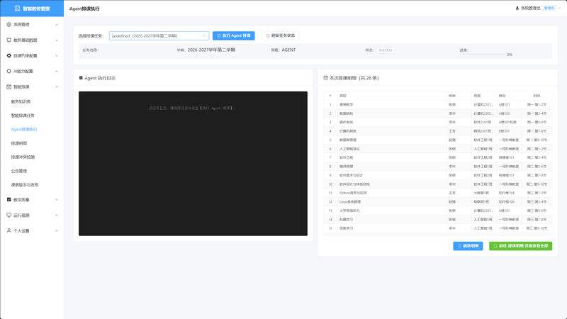This screenshot has width=567, height=319.
Task: Click the green 前往排课明细页面查看全部 button
Action: [x=521, y=246]
